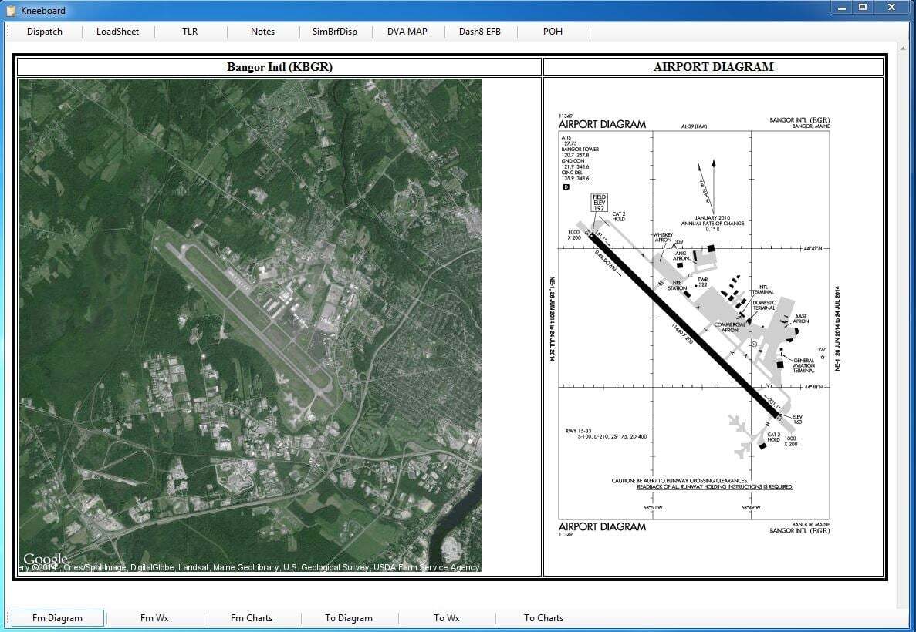Open the To Charts tab
Screen dimensions: 916x632
tap(543, 618)
